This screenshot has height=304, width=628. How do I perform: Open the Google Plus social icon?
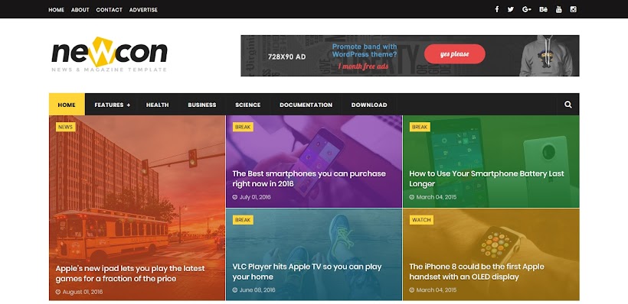click(527, 9)
